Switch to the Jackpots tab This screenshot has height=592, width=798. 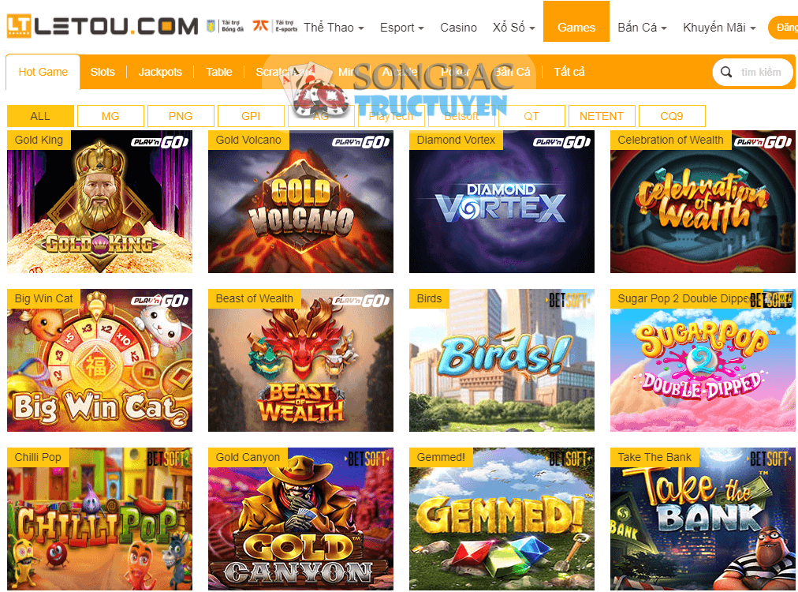[x=160, y=73]
